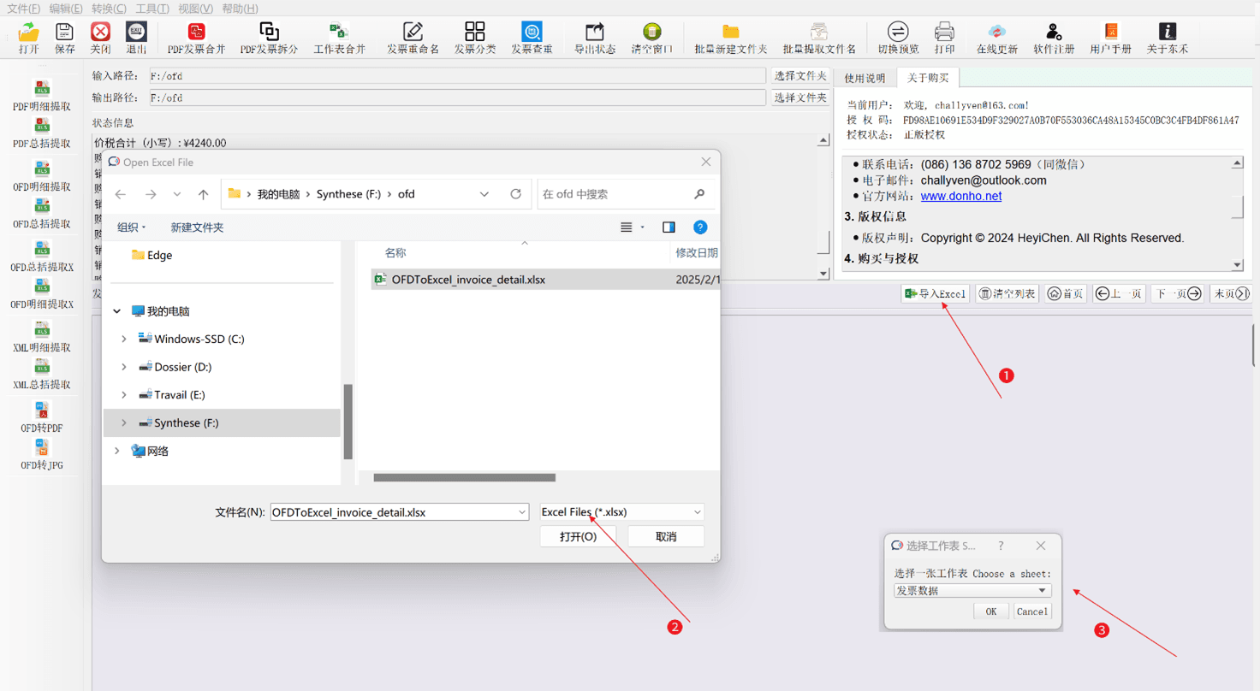Screen dimensions: 1260x691
Task: Open 用户手册 user manual icon
Action: 1111,38
